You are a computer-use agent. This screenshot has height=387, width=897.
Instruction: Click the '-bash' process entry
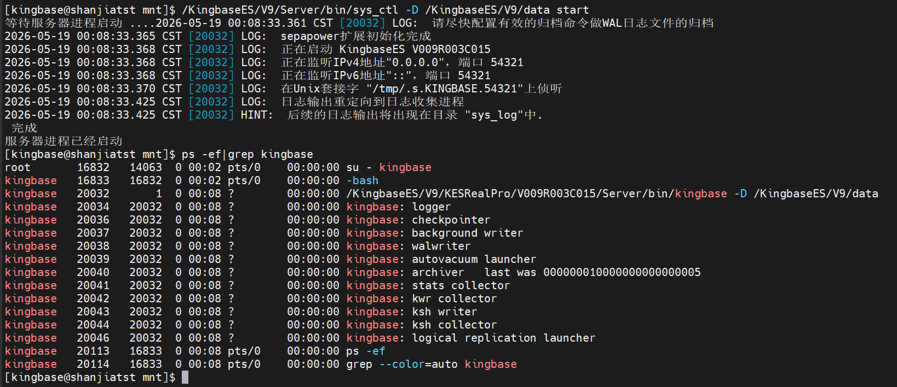tap(363, 180)
